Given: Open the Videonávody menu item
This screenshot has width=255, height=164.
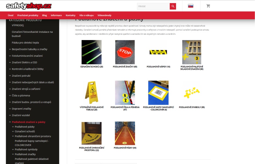Looking at the screenshot, I should pyautogui.click(x=104, y=15).
